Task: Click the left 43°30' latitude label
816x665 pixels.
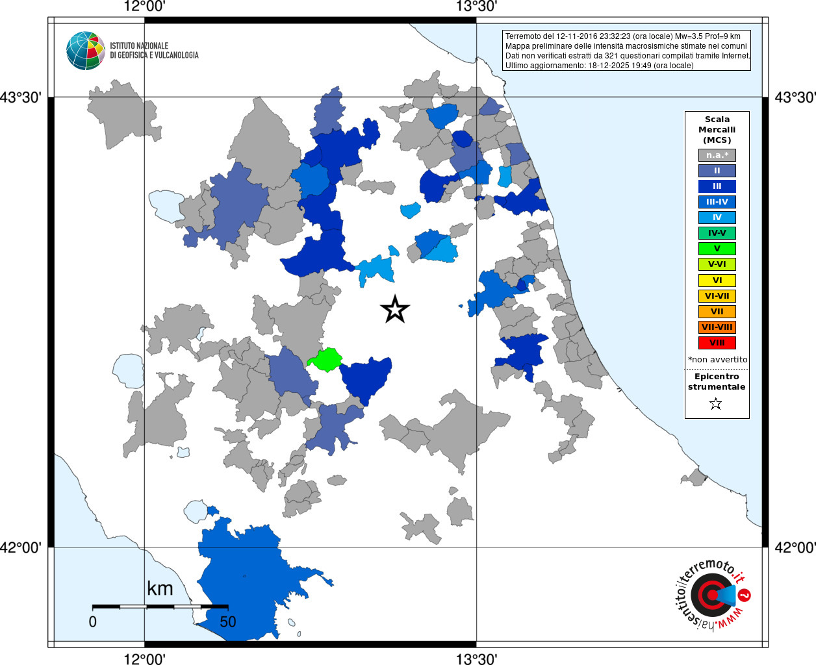Action: click(x=21, y=97)
